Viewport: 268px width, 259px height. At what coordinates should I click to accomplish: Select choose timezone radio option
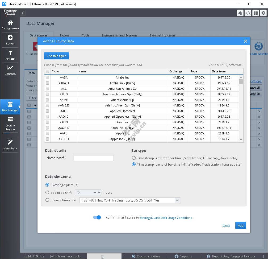47,200
